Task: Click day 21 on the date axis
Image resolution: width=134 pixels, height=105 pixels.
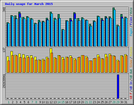Action: pyautogui.click(x=86, y=102)
